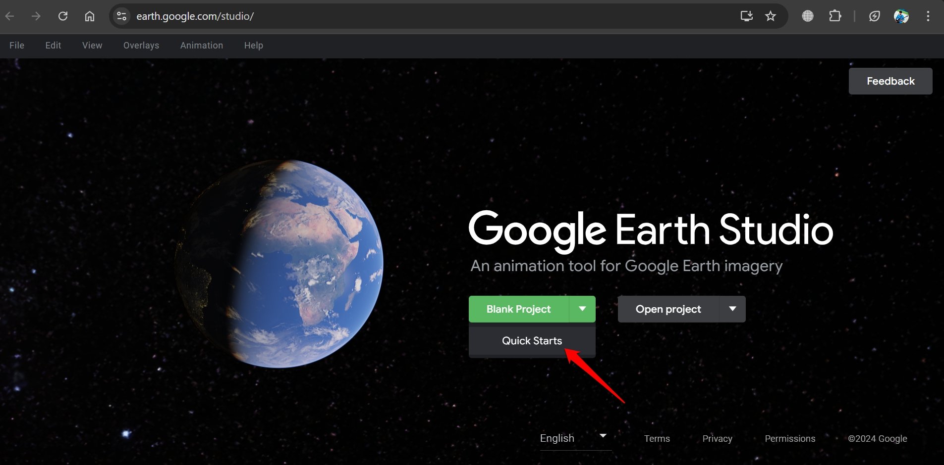Go to the browser home page icon

click(90, 16)
